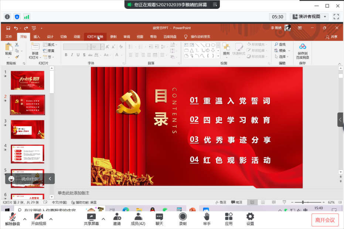Expand audio options arrow beside 解除静音
The height and width of the screenshot is (229, 344).
[x=25, y=219]
